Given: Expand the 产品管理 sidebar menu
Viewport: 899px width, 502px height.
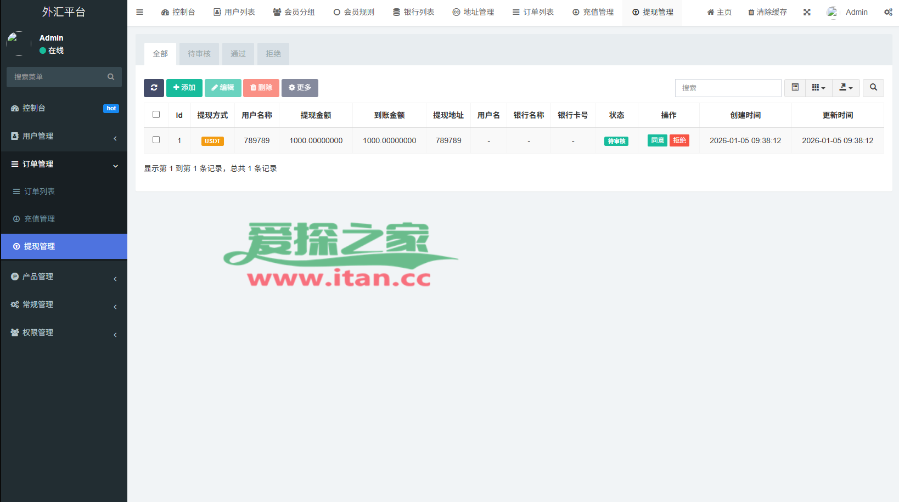Looking at the screenshot, I should (64, 277).
